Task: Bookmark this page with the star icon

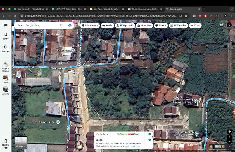Action: (186, 16)
